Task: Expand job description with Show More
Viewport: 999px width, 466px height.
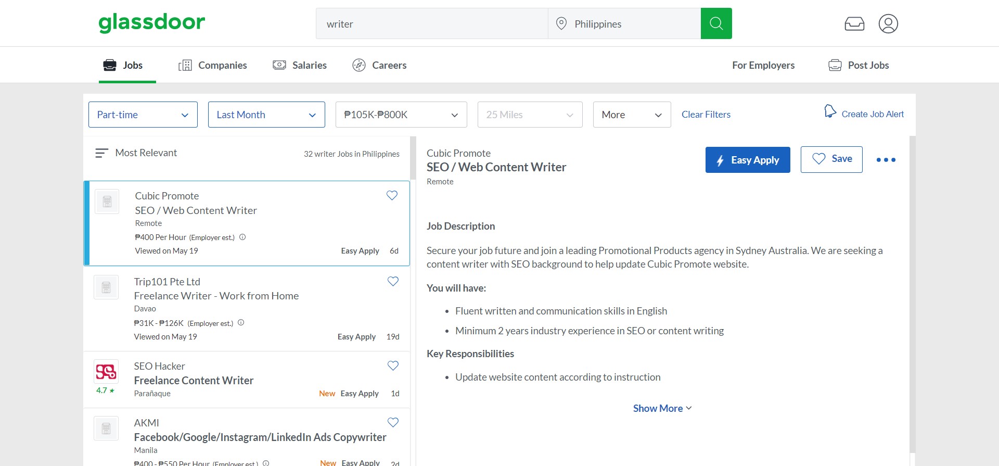Action: [662, 408]
